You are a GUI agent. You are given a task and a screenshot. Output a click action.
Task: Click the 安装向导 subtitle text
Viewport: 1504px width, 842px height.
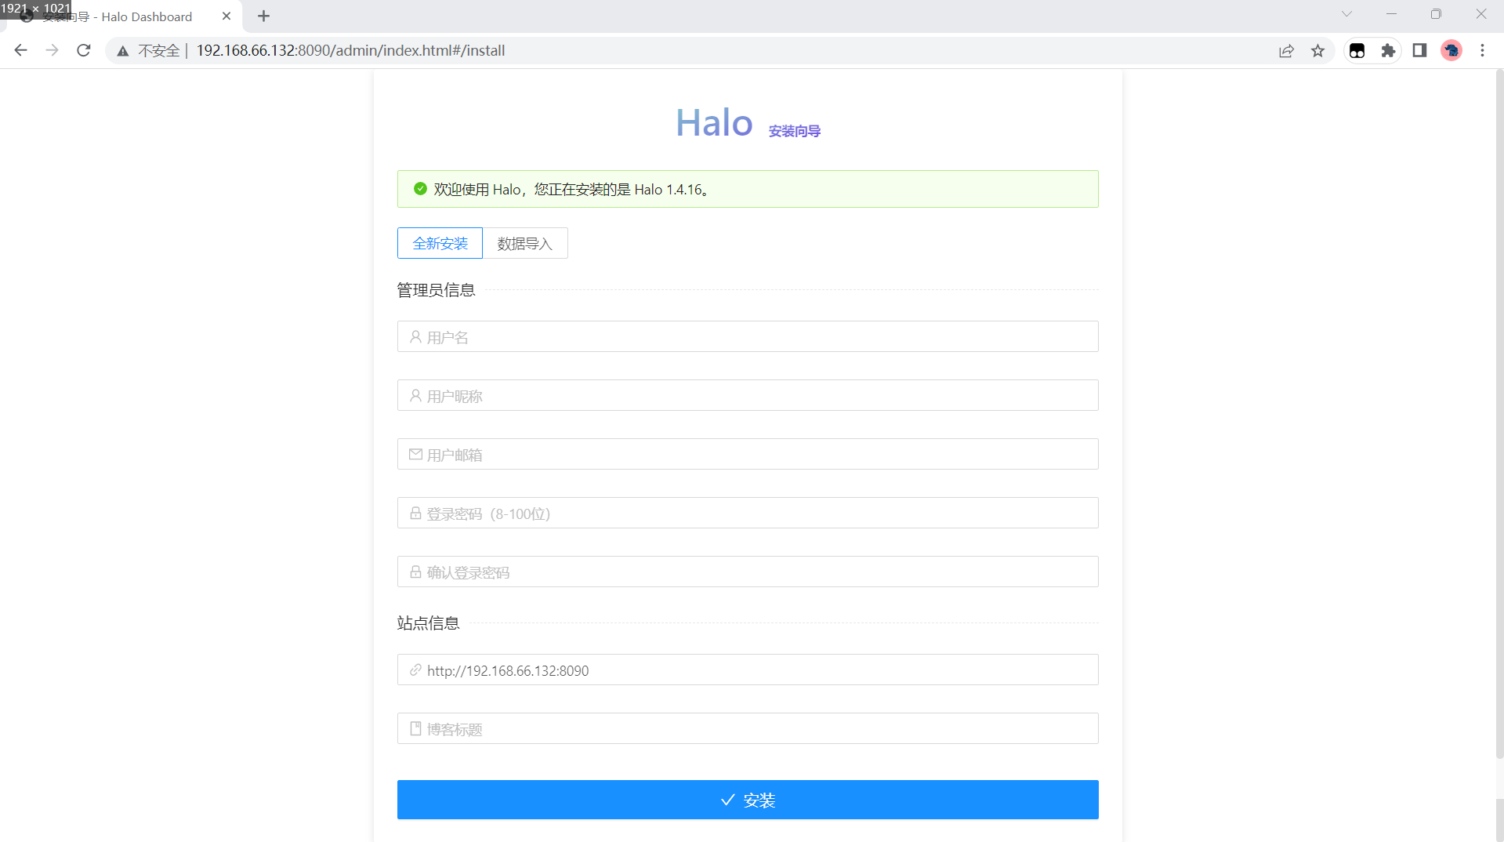pos(794,131)
